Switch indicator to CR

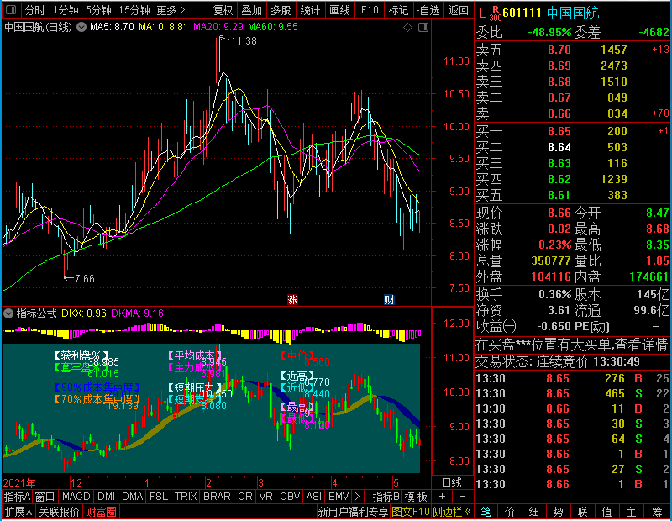click(245, 497)
